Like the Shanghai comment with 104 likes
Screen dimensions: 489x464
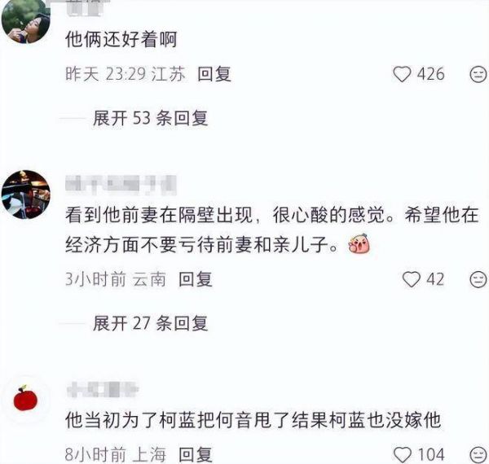pyautogui.click(x=403, y=455)
